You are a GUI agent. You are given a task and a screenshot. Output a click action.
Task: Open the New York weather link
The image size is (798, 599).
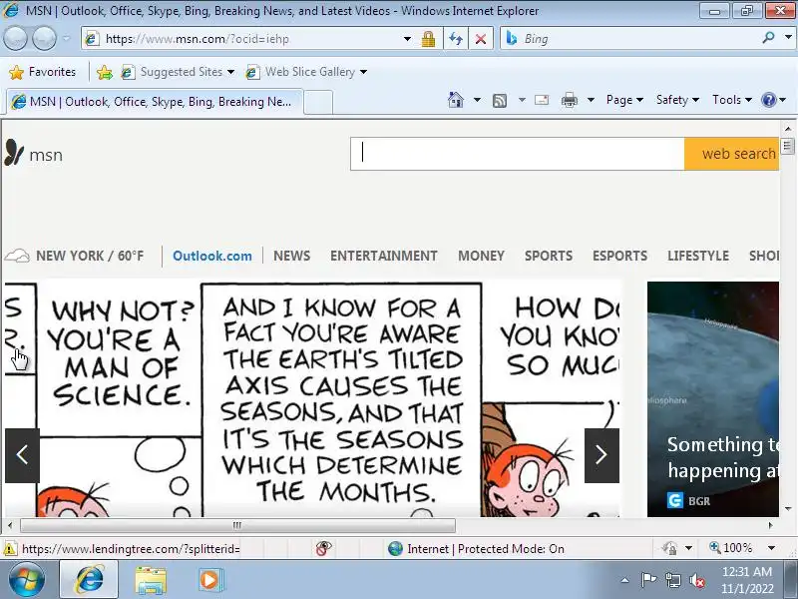pyautogui.click(x=74, y=256)
